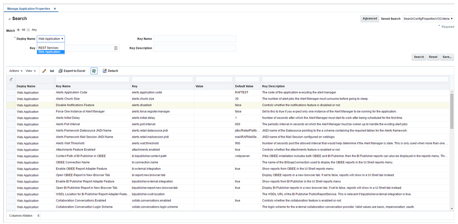
Task: Click the Key Name column filter field
Action: pyautogui.click(x=92, y=79)
